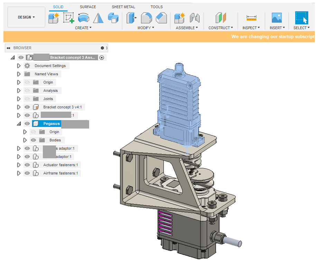
Task: Open the ASSEMBLE dropdown menu
Action: (187, 28)
